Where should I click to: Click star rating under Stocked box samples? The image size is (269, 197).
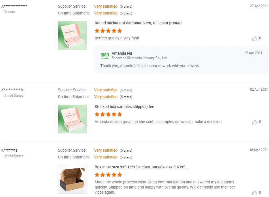tap(108, 115)
